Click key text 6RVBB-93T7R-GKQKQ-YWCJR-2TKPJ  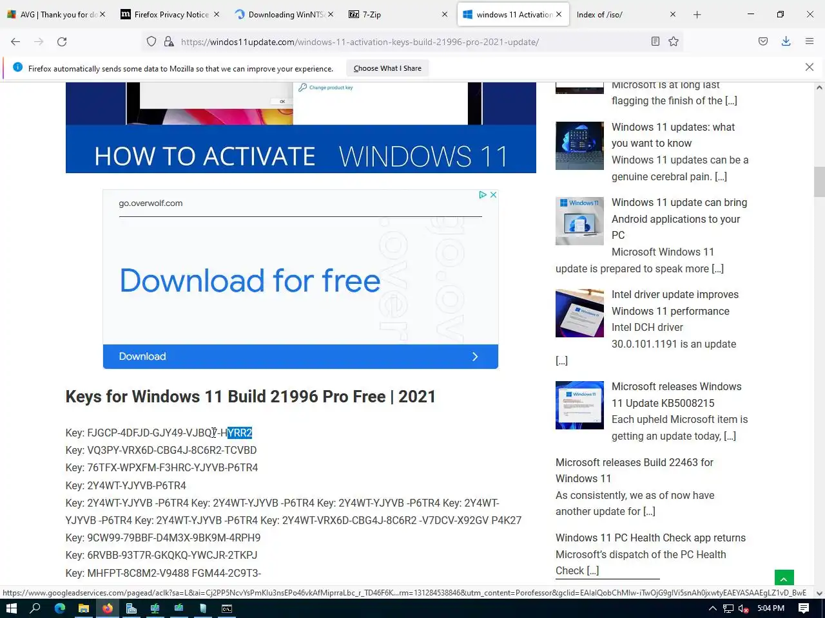point(172,555)
